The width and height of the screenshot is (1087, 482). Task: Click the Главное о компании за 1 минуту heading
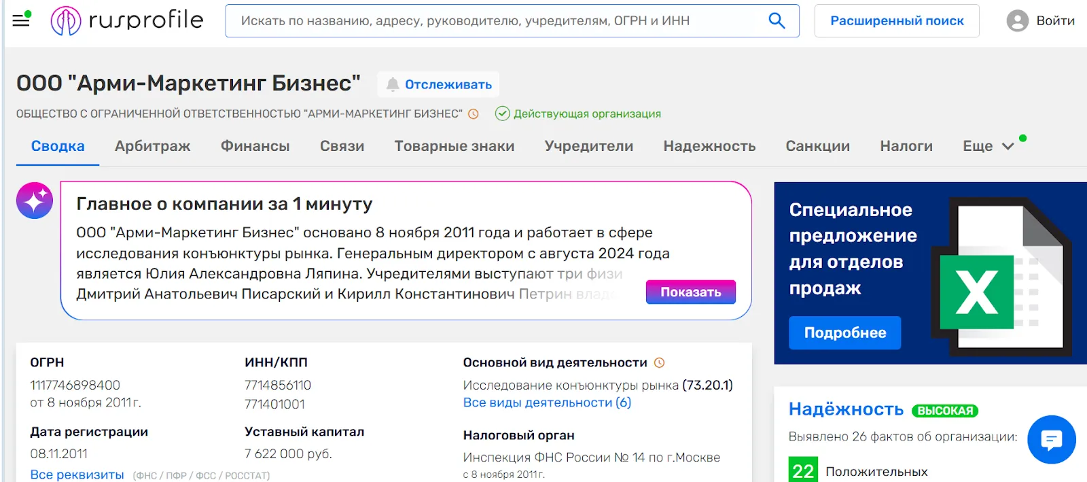click(x=224, y=204)
